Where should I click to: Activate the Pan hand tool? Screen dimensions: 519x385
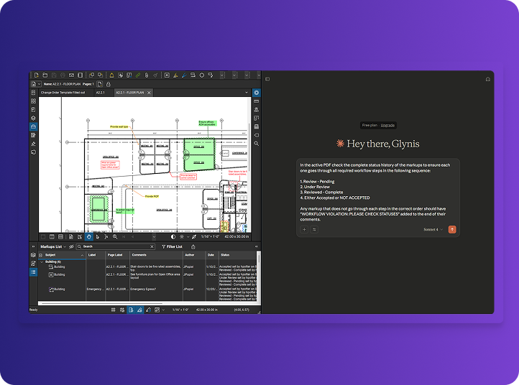(x=88, y=237)
